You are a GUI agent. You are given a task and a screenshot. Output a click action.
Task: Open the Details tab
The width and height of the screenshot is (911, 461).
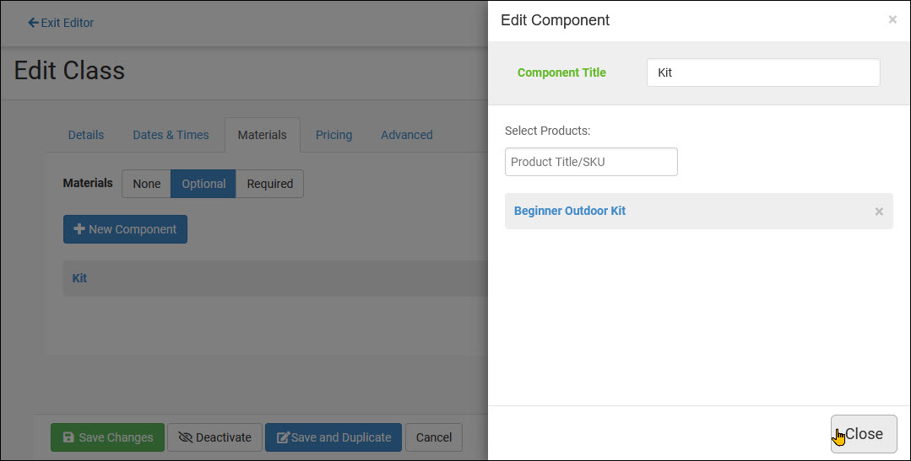tap(86, 135)
